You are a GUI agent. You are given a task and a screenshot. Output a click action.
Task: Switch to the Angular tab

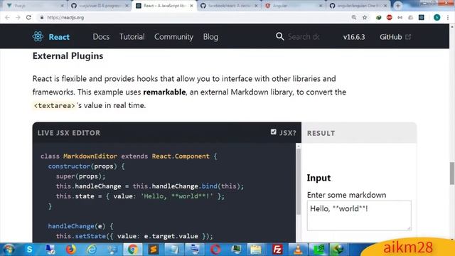pos(294,6)
